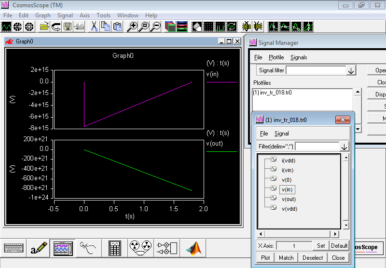Zoom in with the plus magnifier

click(x=132, y=27)
